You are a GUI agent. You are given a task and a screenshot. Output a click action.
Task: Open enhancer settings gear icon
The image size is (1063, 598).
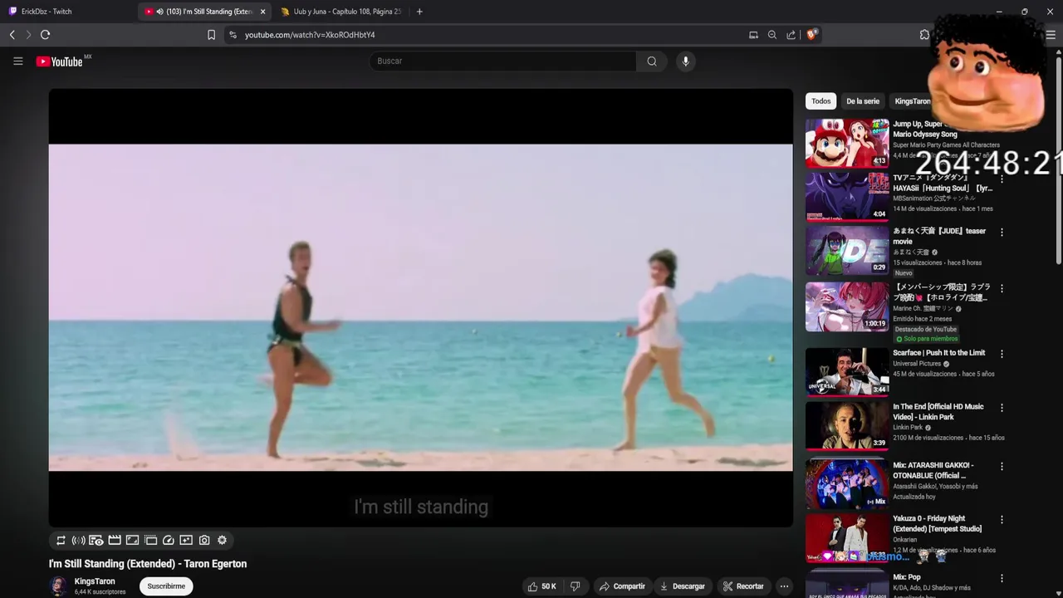222,540
